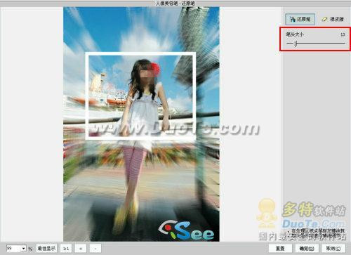Viewport: 351px width, 255px height.
Task: Click the brush size slider thumb
Action: 296,44
